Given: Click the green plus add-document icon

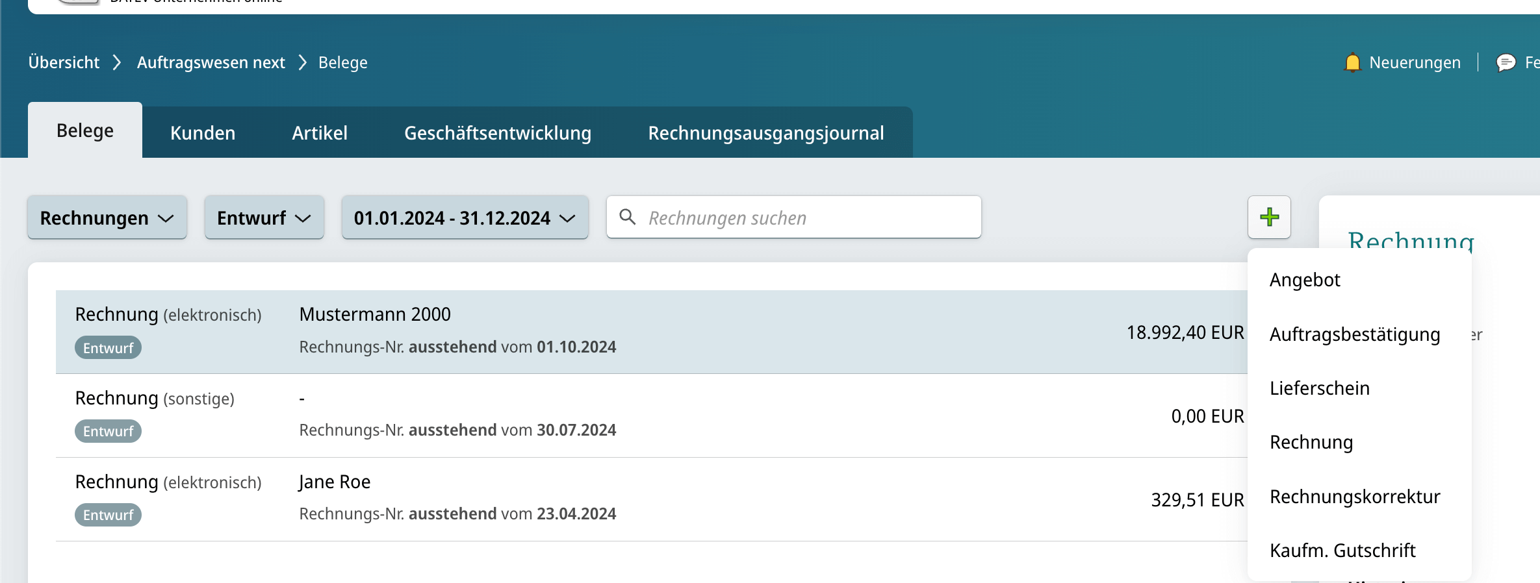Looking at the screenshot, I should tap(1269, 217).
